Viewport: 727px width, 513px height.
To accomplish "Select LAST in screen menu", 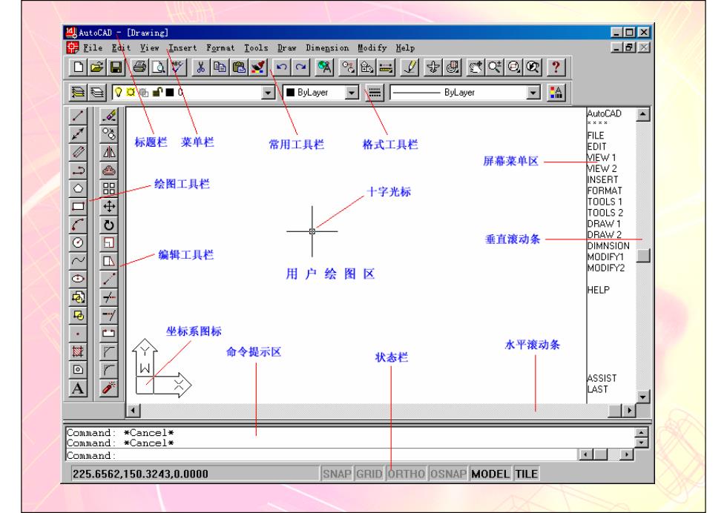I will click(598, 389).
